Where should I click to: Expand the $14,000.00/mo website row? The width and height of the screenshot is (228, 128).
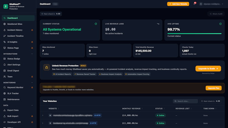pyautogui.click(x=43, y=115)
